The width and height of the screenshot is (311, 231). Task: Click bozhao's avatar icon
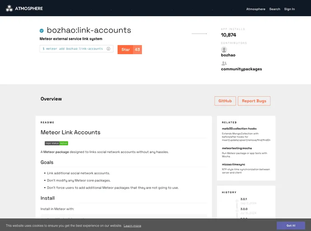point(224,50)
